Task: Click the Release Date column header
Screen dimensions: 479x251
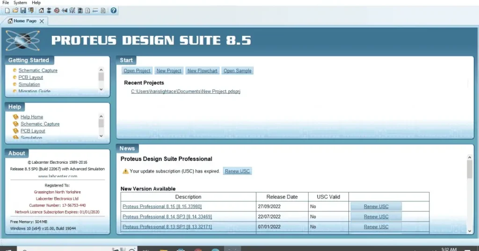Action: point(282,197)
